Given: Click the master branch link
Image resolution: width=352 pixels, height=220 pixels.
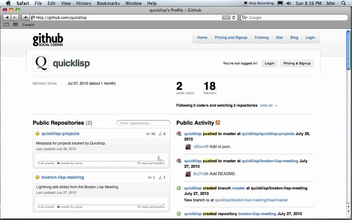Looking at the screenshot, I should coord(238,188).
